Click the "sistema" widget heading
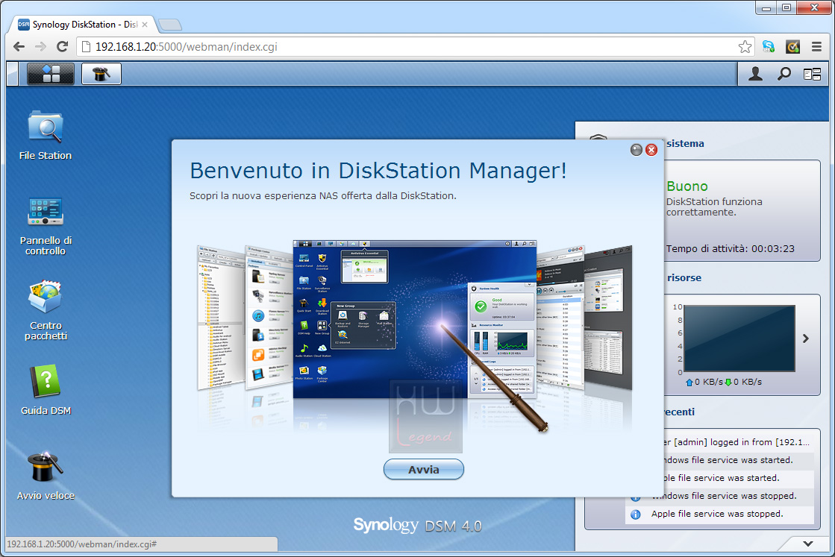 685,144
